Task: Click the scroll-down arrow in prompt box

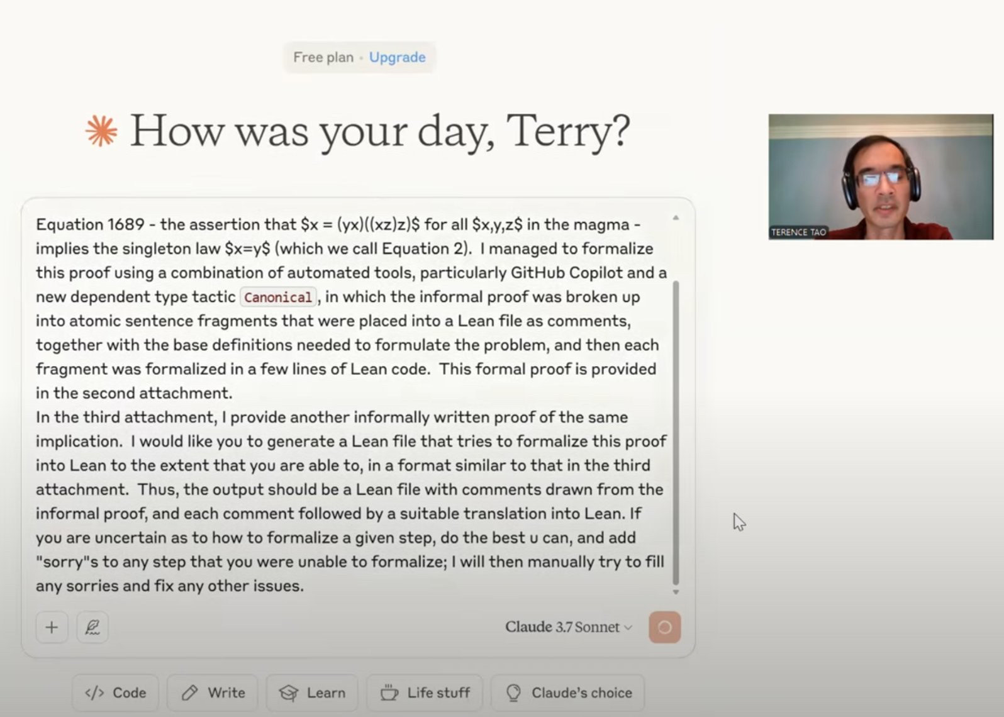Action: pos(676,592)
